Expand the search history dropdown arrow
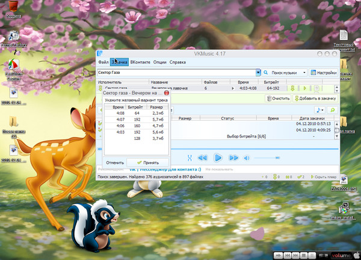Viewport: 361px width, 260px height. coord(258,73)
